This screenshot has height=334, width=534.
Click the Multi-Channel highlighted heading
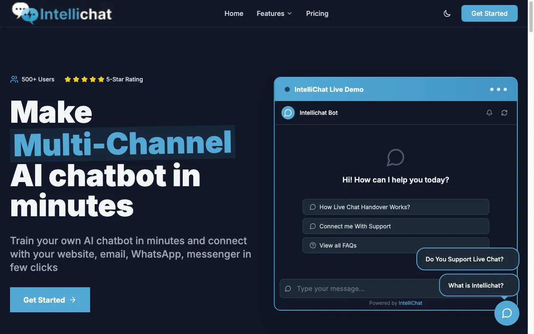coord(123,143)
